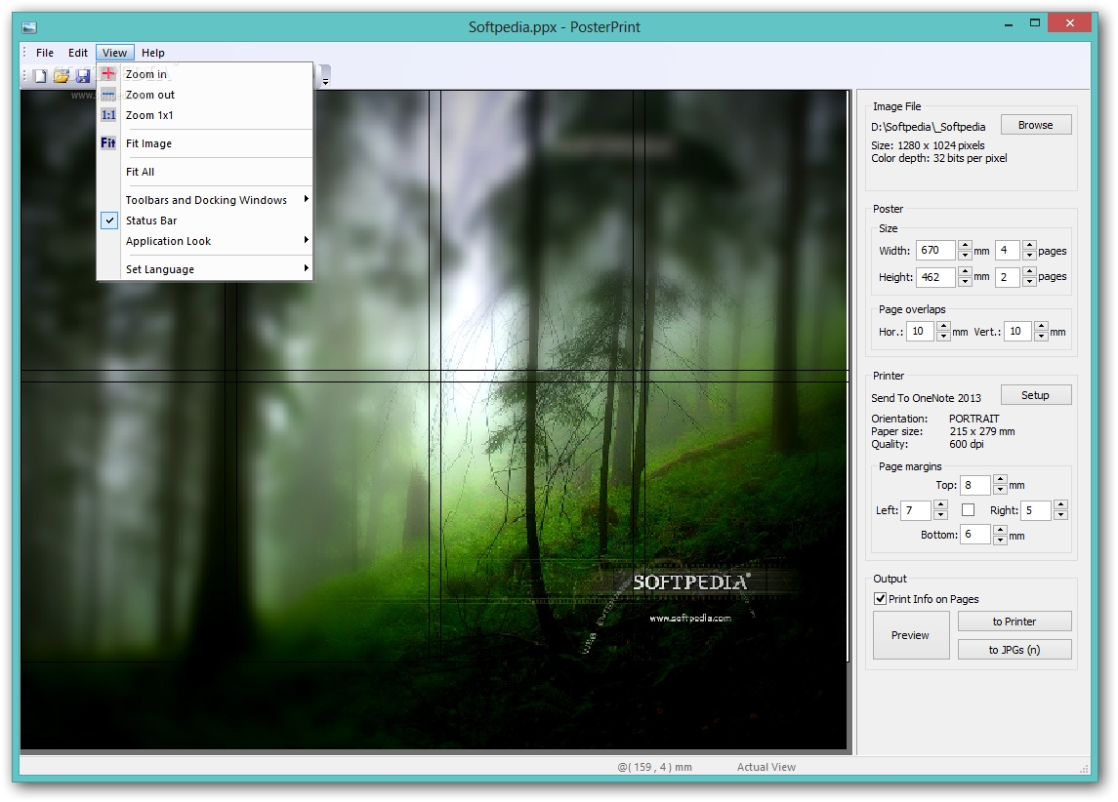This screenshot has width=1118, height=802.
Task: Increase Right margin with up arrow
Action: coord(1061,505)
